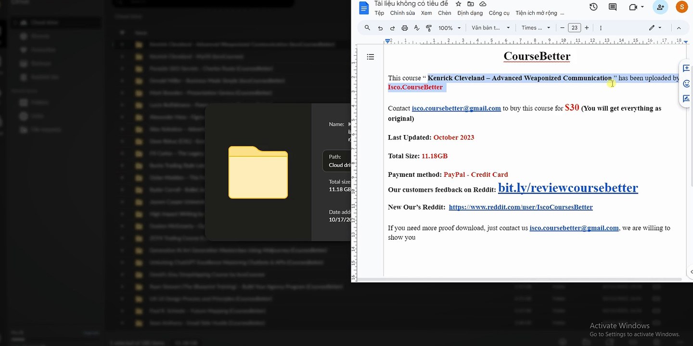
Task: Open the bit.ly/reviewcoursebetter link
Action: 568,187
